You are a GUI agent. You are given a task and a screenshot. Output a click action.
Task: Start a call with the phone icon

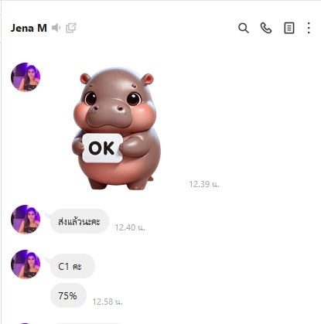click(x=266, y=28)
